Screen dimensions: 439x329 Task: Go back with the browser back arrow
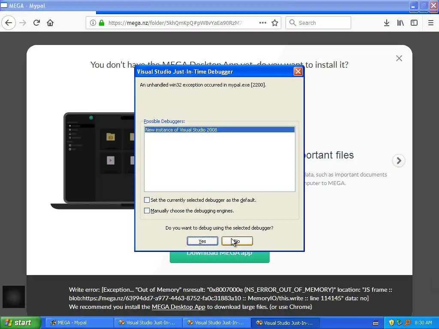tap(9, 23)
